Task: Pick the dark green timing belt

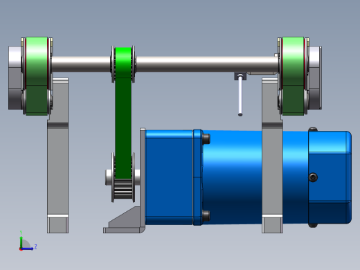Action: point(123,128)
